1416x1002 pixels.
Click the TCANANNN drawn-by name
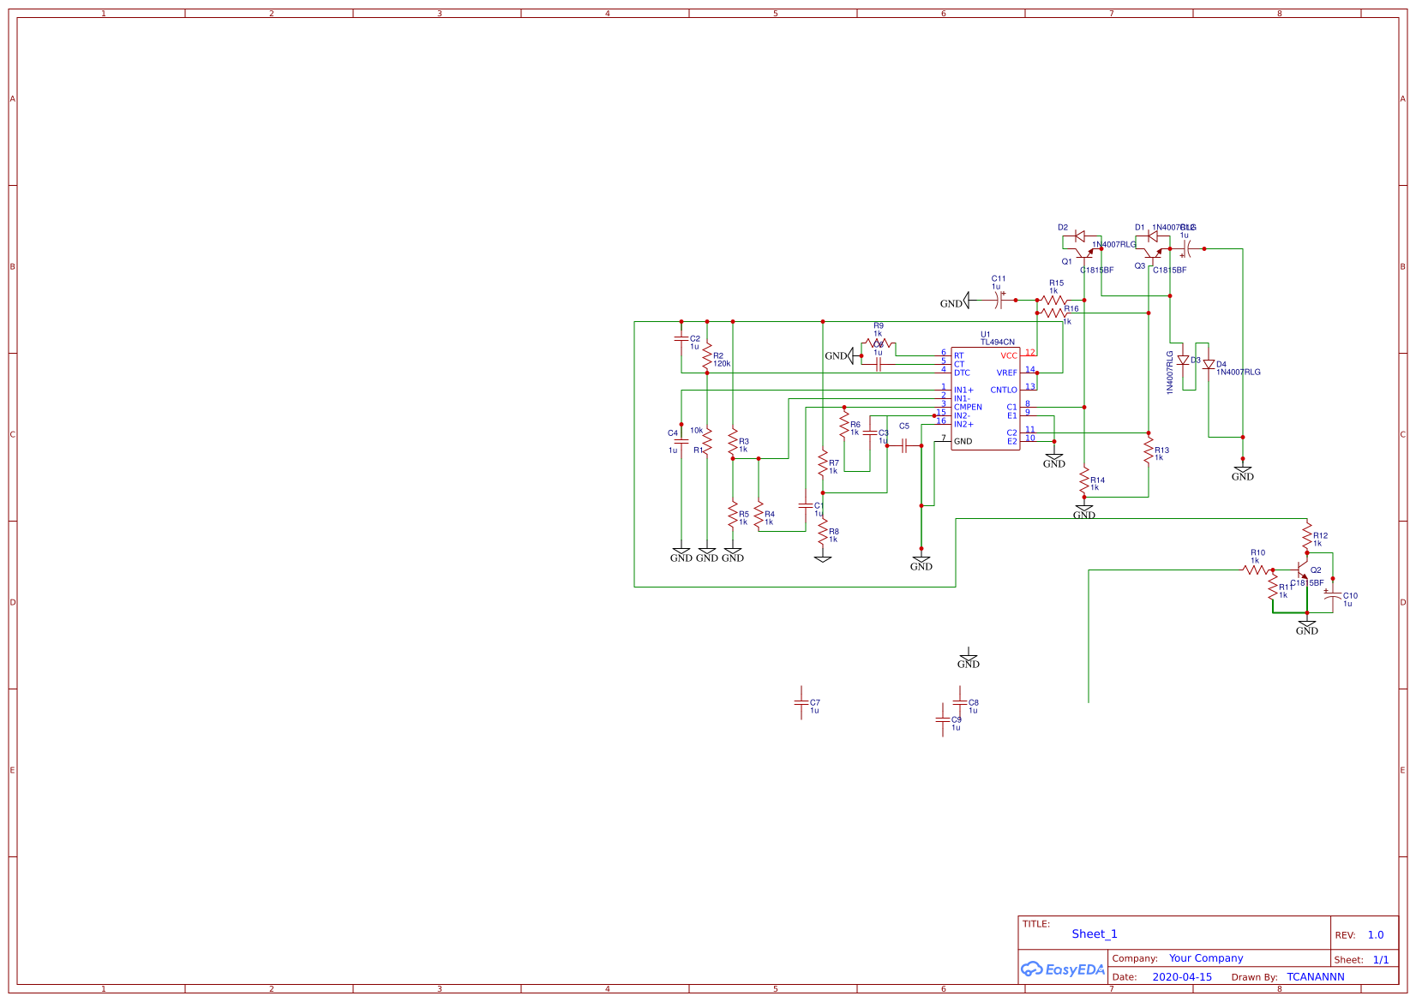[x=1314, y=976]
